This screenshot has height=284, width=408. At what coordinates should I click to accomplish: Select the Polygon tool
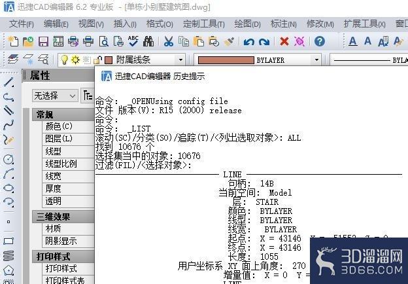[x=8, y=270]
